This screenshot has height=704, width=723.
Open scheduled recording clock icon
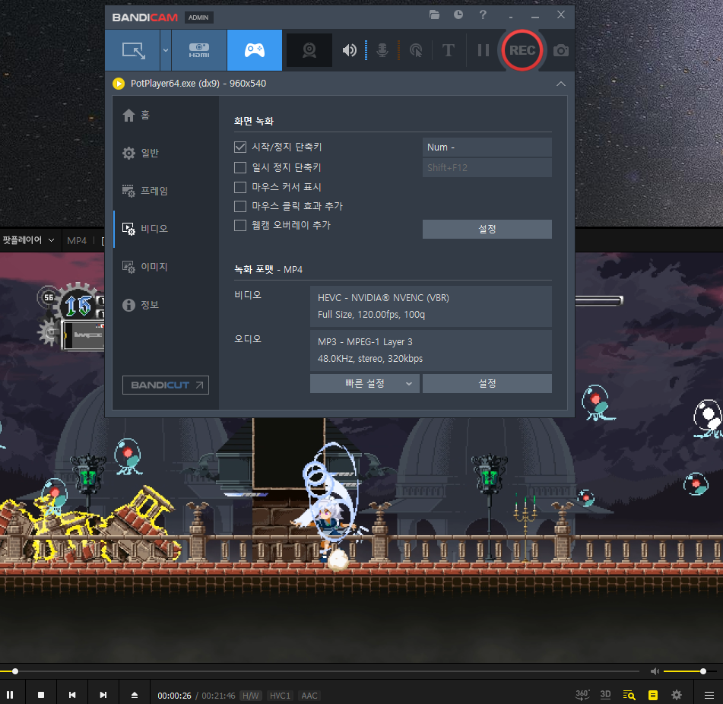pos(458,14)
